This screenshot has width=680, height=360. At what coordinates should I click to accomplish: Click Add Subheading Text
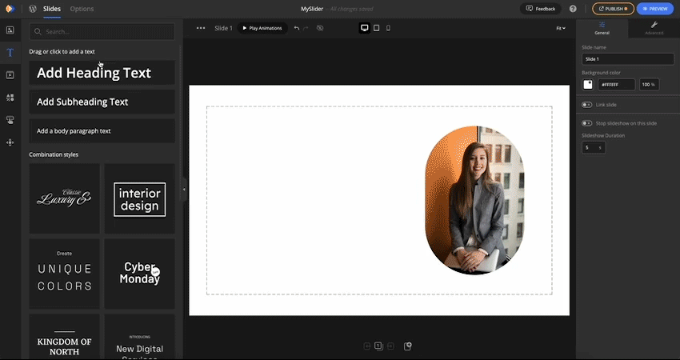[x=102, y=102]
